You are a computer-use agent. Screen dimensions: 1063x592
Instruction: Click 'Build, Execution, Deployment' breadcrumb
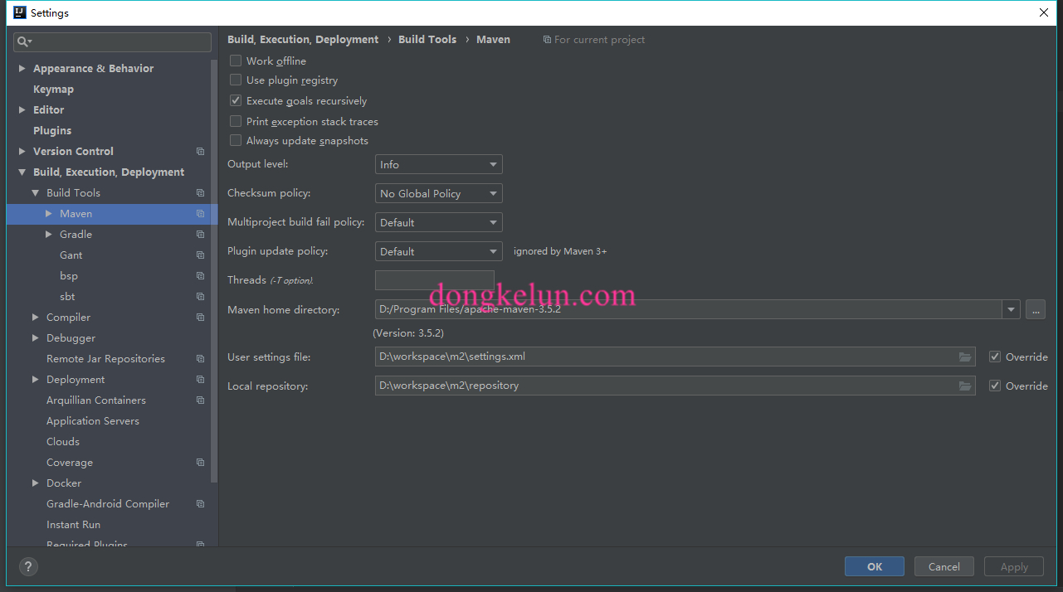click(303, 40)
